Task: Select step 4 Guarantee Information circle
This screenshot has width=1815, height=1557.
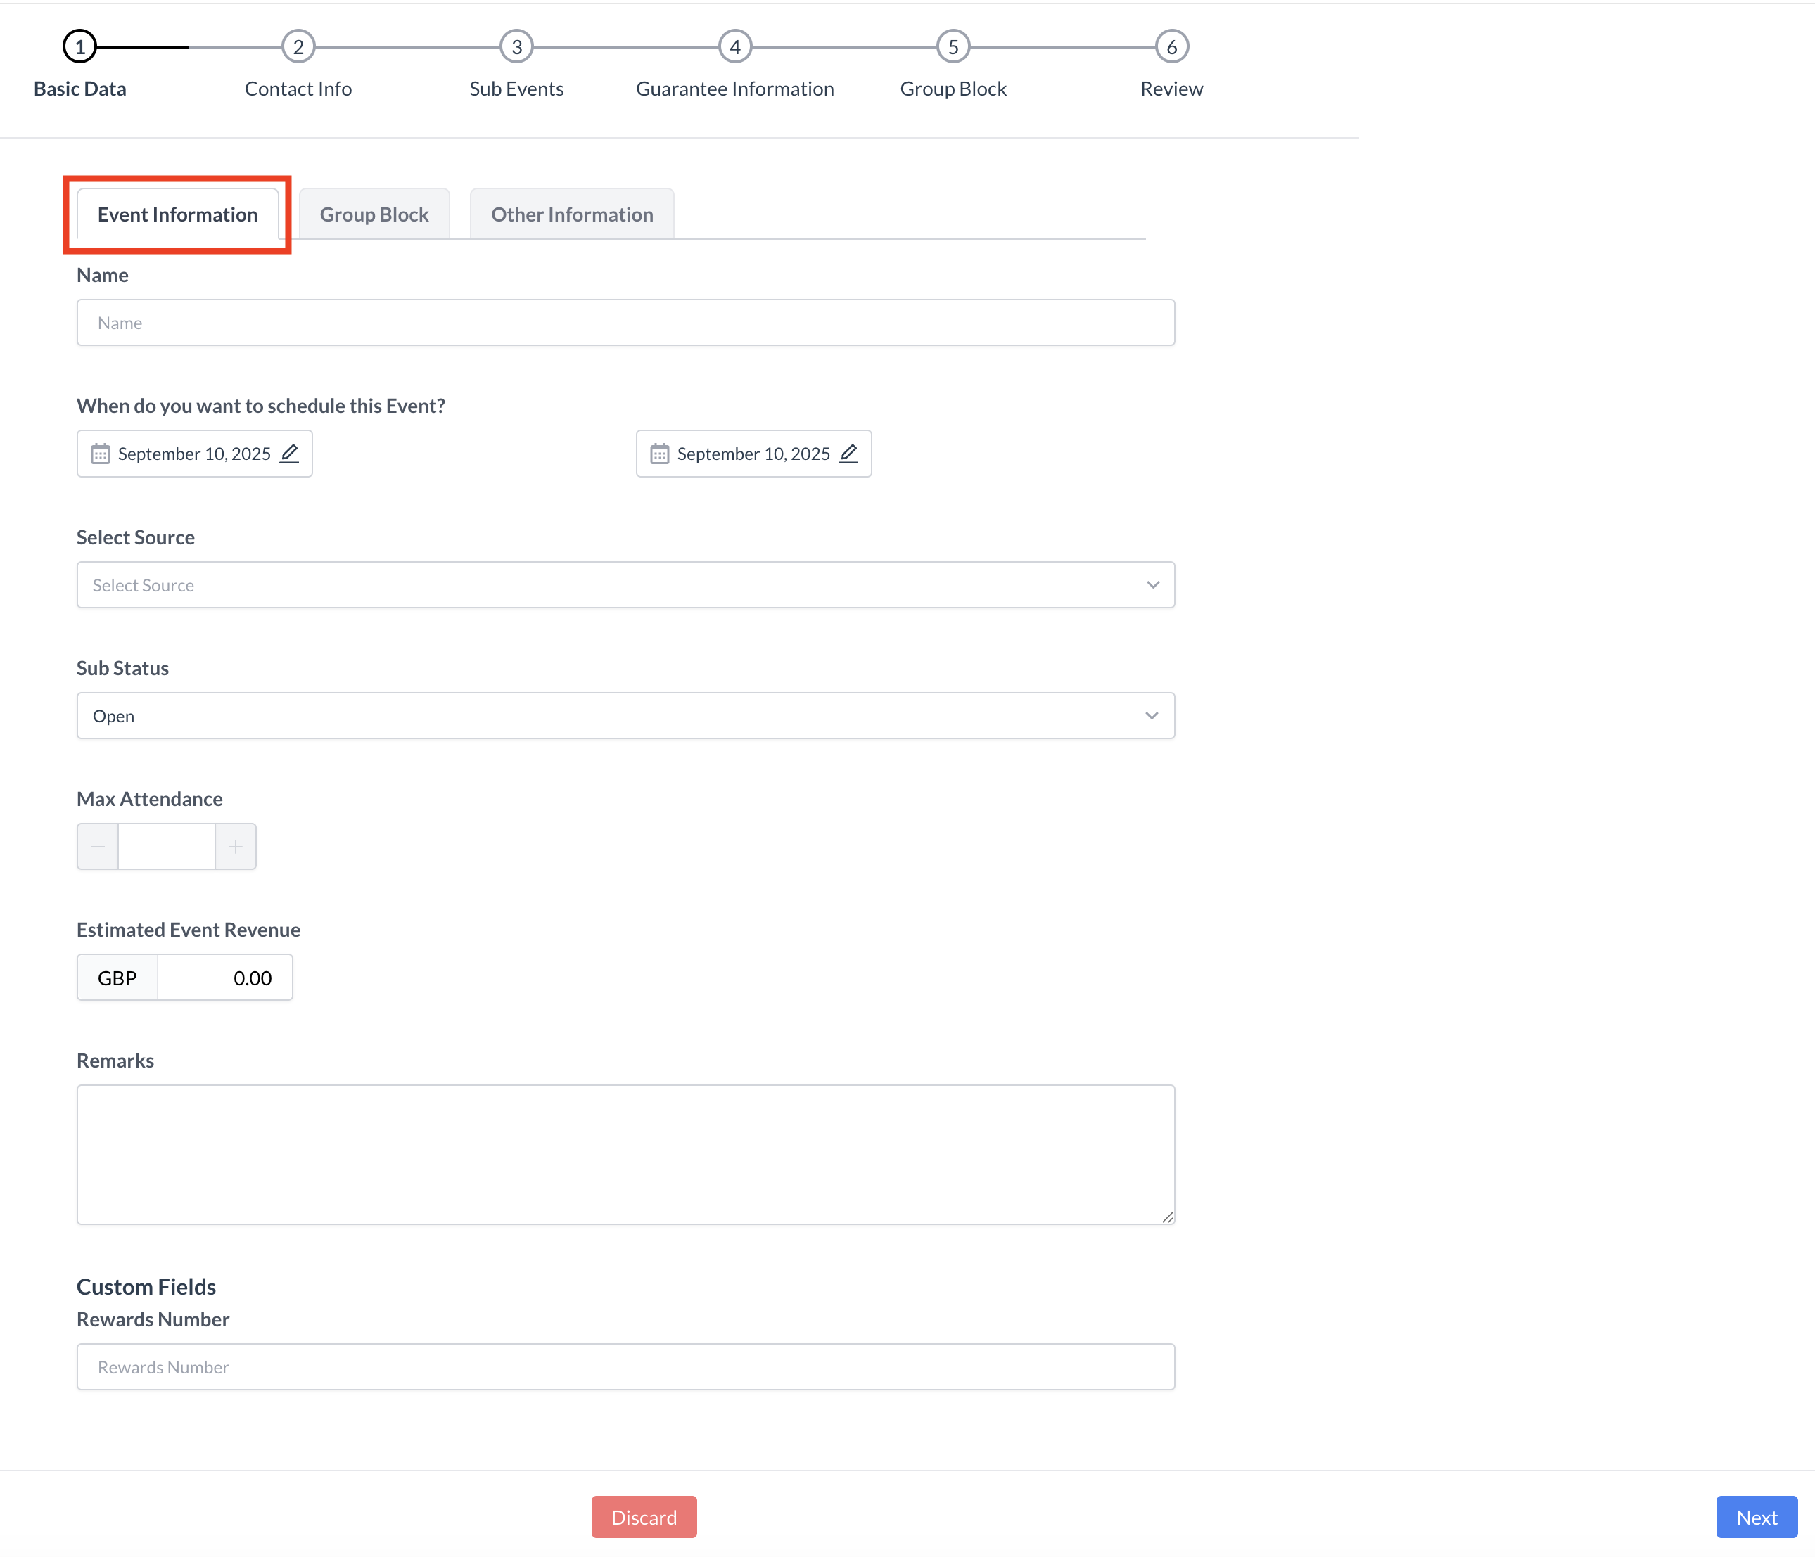Action: click(x=735, y=47)
